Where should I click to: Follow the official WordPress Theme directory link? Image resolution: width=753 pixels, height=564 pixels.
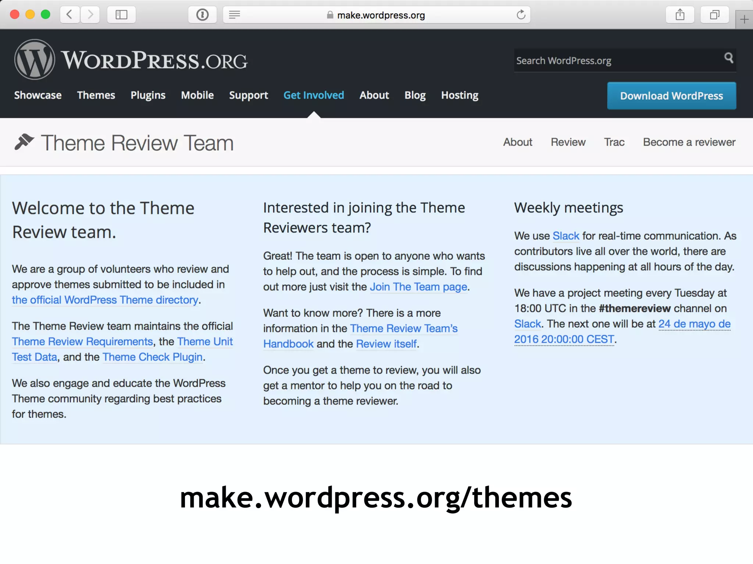pyautogui.click(x=105, y=300)
